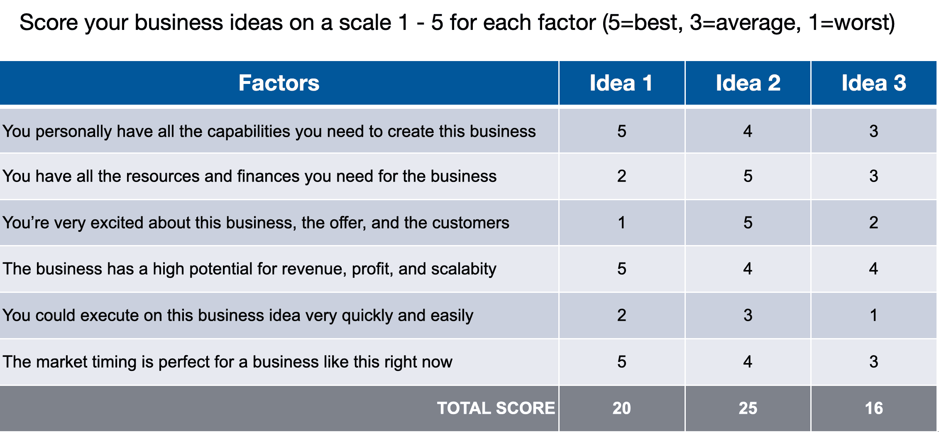Click Idea 3's total score of 16
The height and width of the screenshot is (432, 939).
pyautogui.click(x=874, y=408)
